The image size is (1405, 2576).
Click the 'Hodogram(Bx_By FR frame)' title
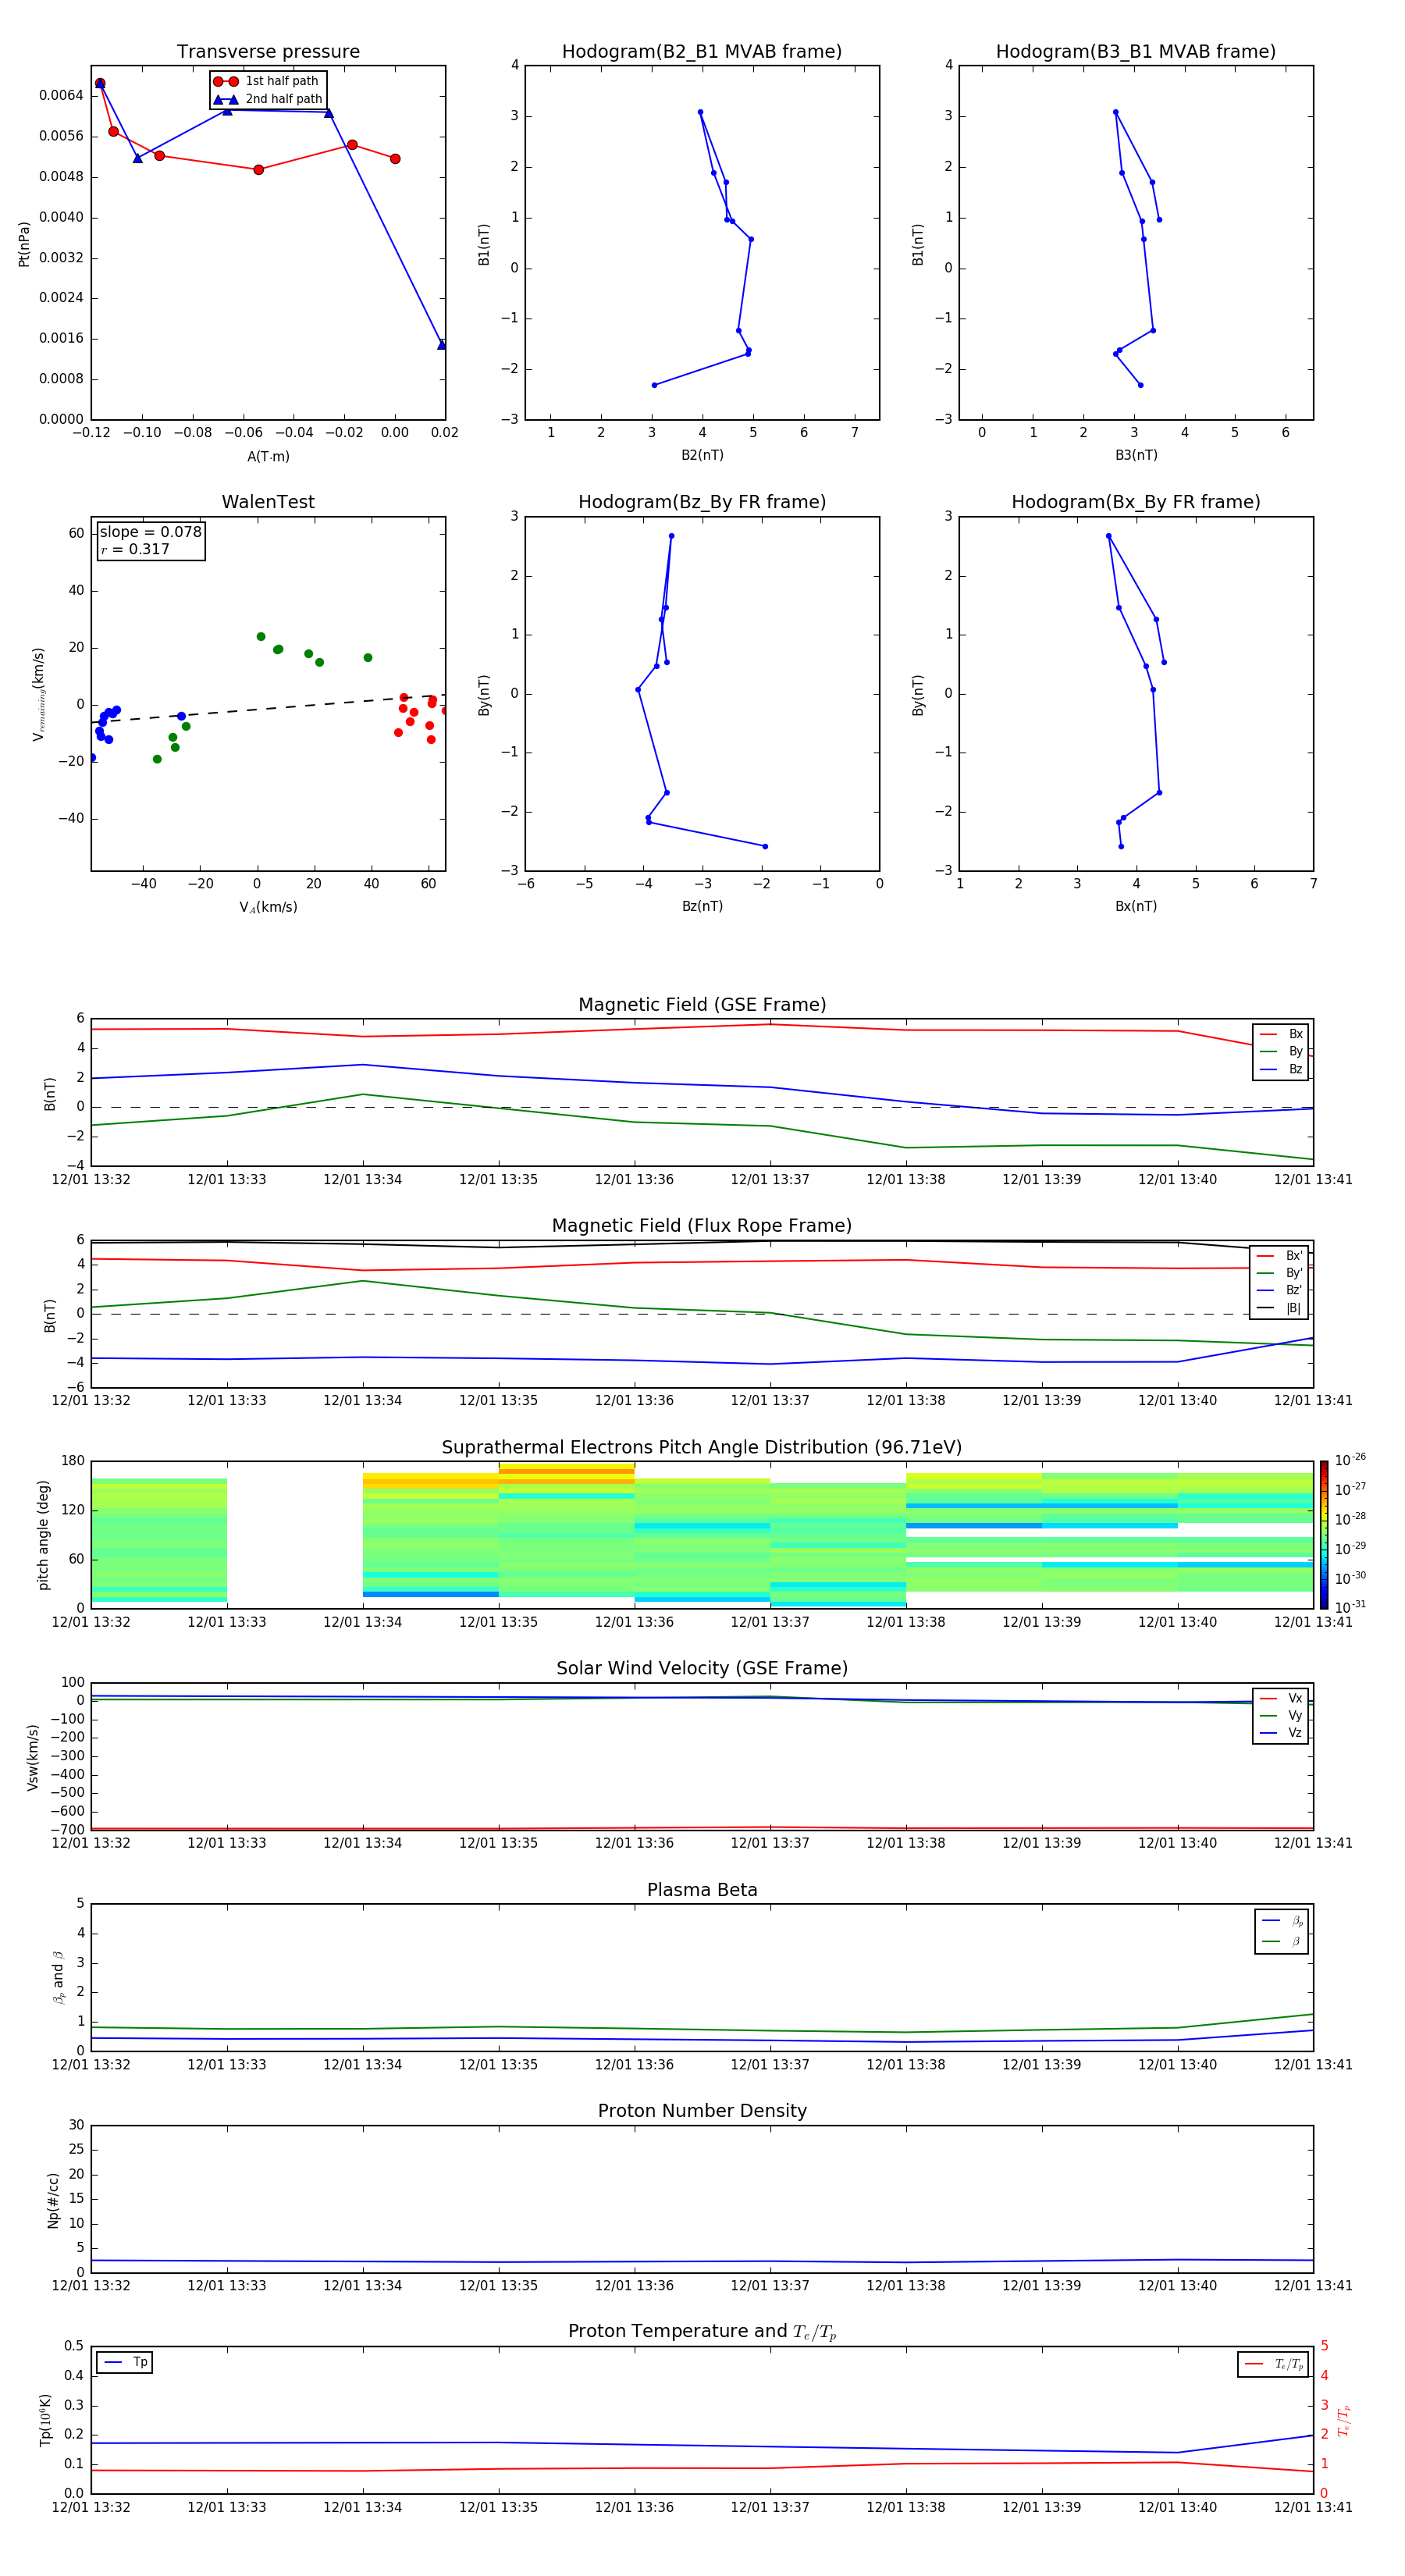1136,502
